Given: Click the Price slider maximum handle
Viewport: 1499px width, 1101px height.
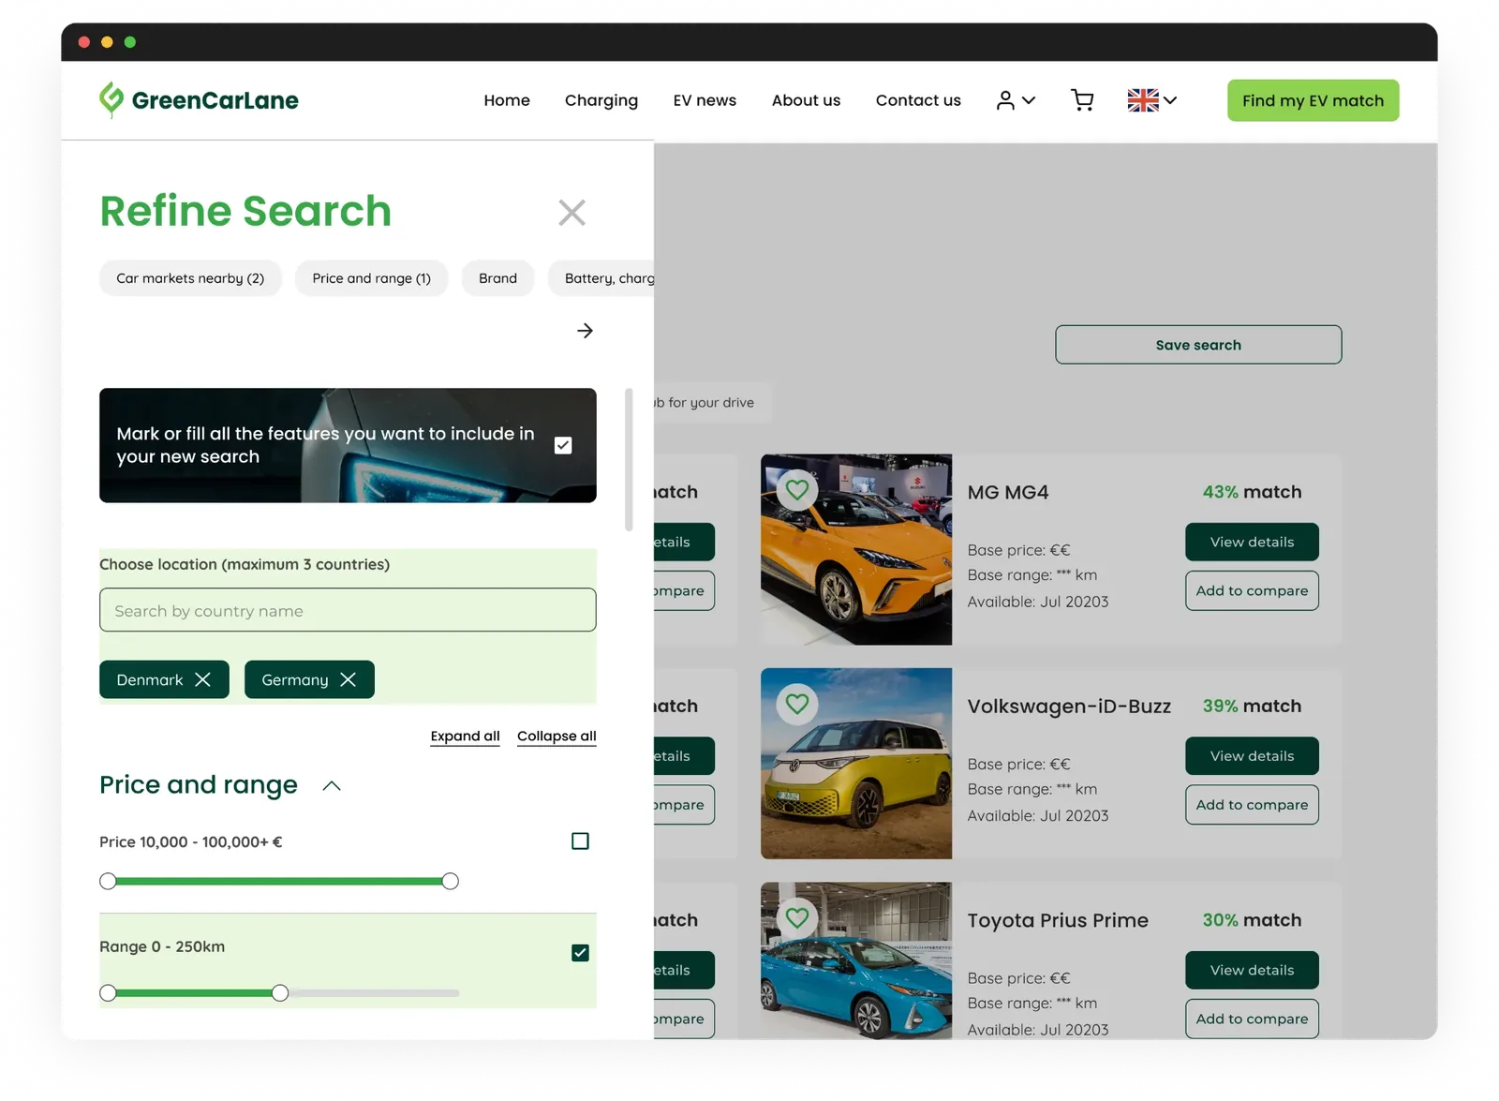Looking at the screenshot, I should tap(450, 881).
